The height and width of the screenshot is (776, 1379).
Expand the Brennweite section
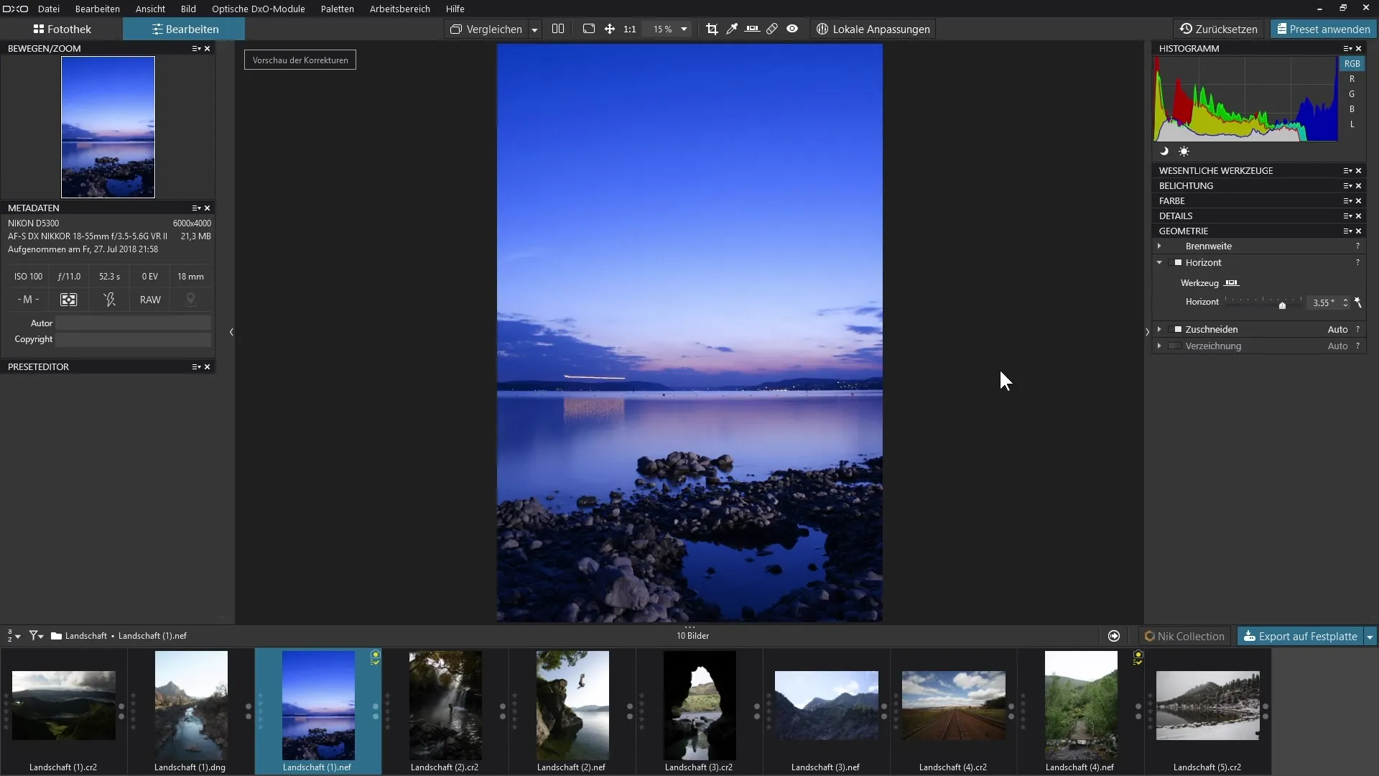pyautogui.click(x=1159, y=246)
